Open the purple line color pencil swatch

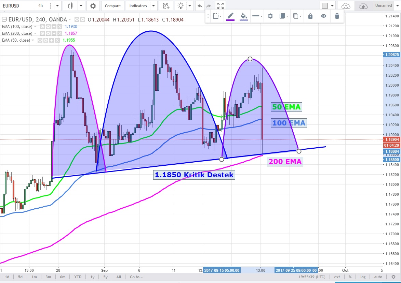[230, 16]
